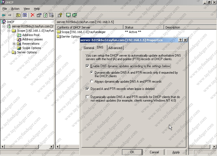
Task: Click the Address Pool icon in tree
Action: point(19,35)
